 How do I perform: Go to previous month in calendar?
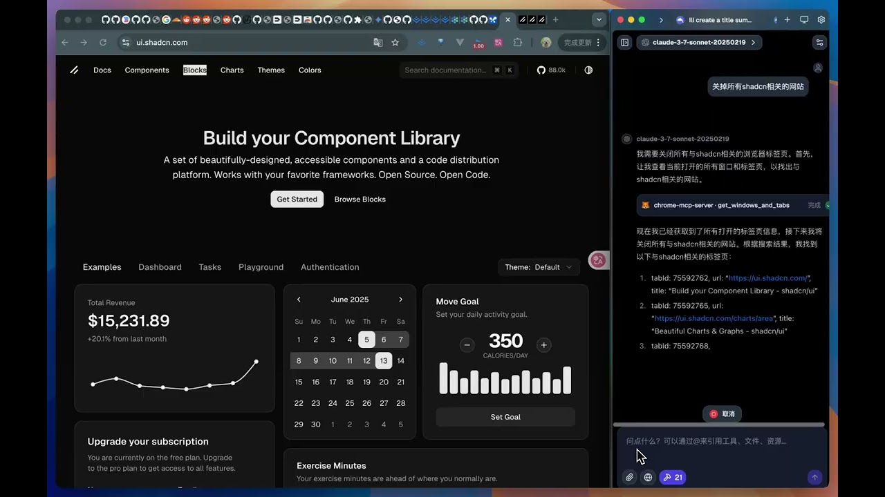pyautogui.click(x=299, y=300)
